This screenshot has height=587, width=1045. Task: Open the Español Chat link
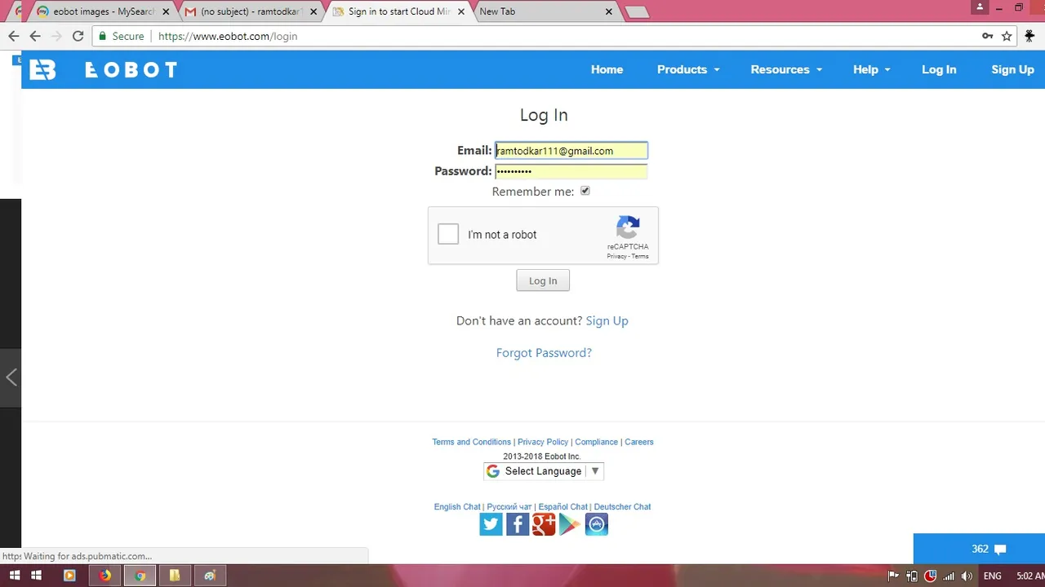563,506
